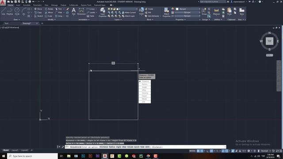This screenshot has height=159, width=283.
Task: Click the Layout1 tab
Action: pyautogui.click(x=15, y=150)
